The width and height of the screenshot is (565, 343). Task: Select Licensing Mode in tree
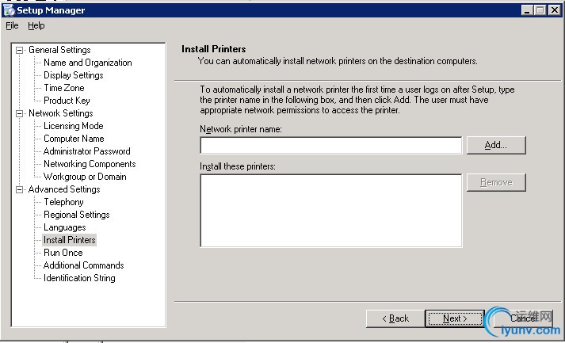click(73, 126)
